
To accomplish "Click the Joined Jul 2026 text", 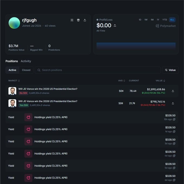I will pos(32,26).
